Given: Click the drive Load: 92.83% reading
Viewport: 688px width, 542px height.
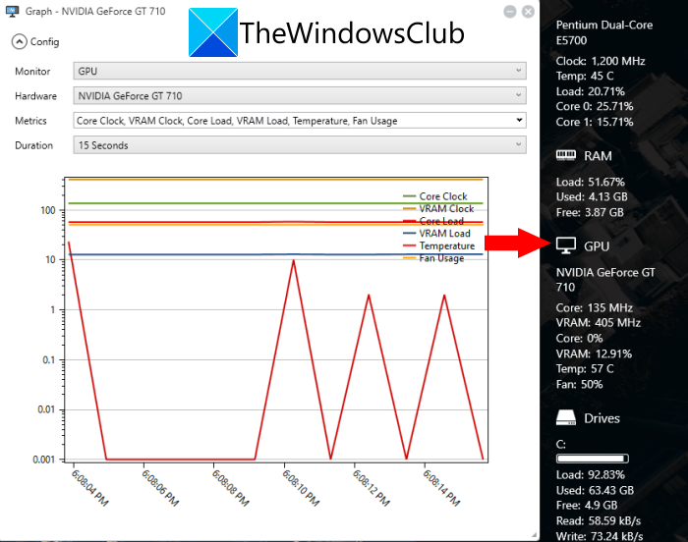Looking at the screenshot, I should click(590, 475).
